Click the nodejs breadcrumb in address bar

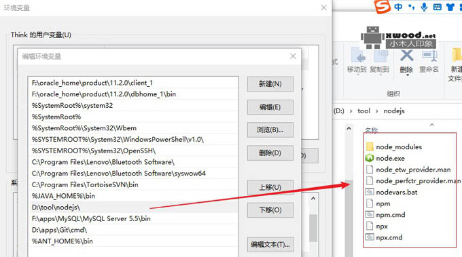pyautogui.click(x=394, y=111)
